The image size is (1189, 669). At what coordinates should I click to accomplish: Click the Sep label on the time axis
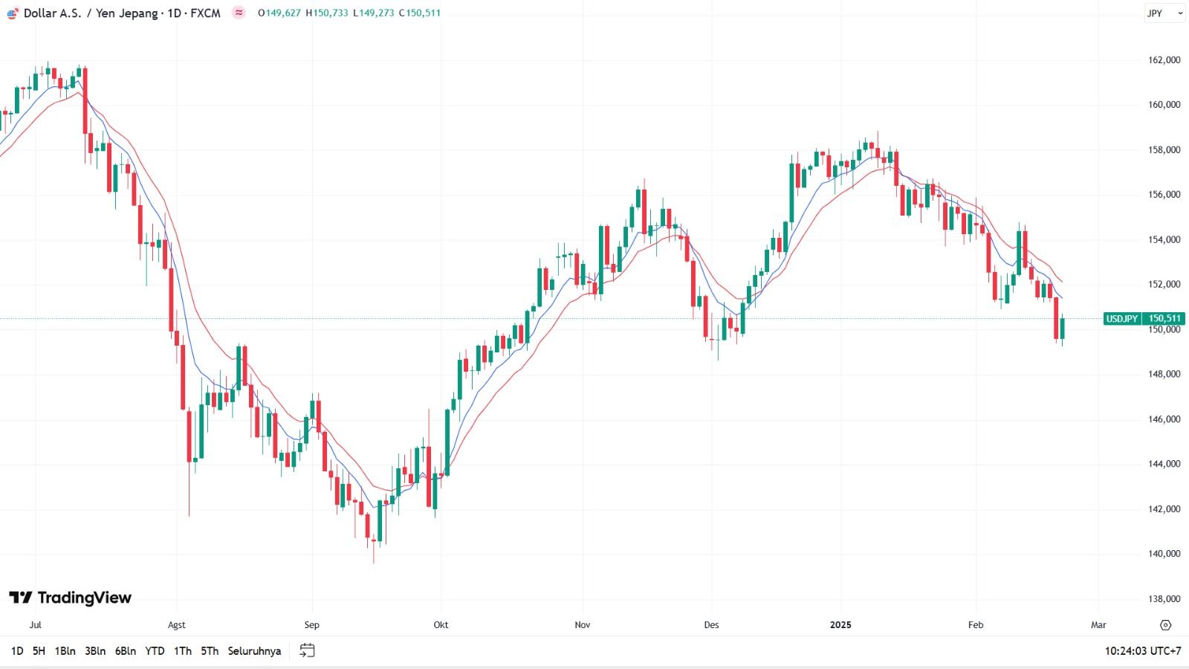pos(312,625)
